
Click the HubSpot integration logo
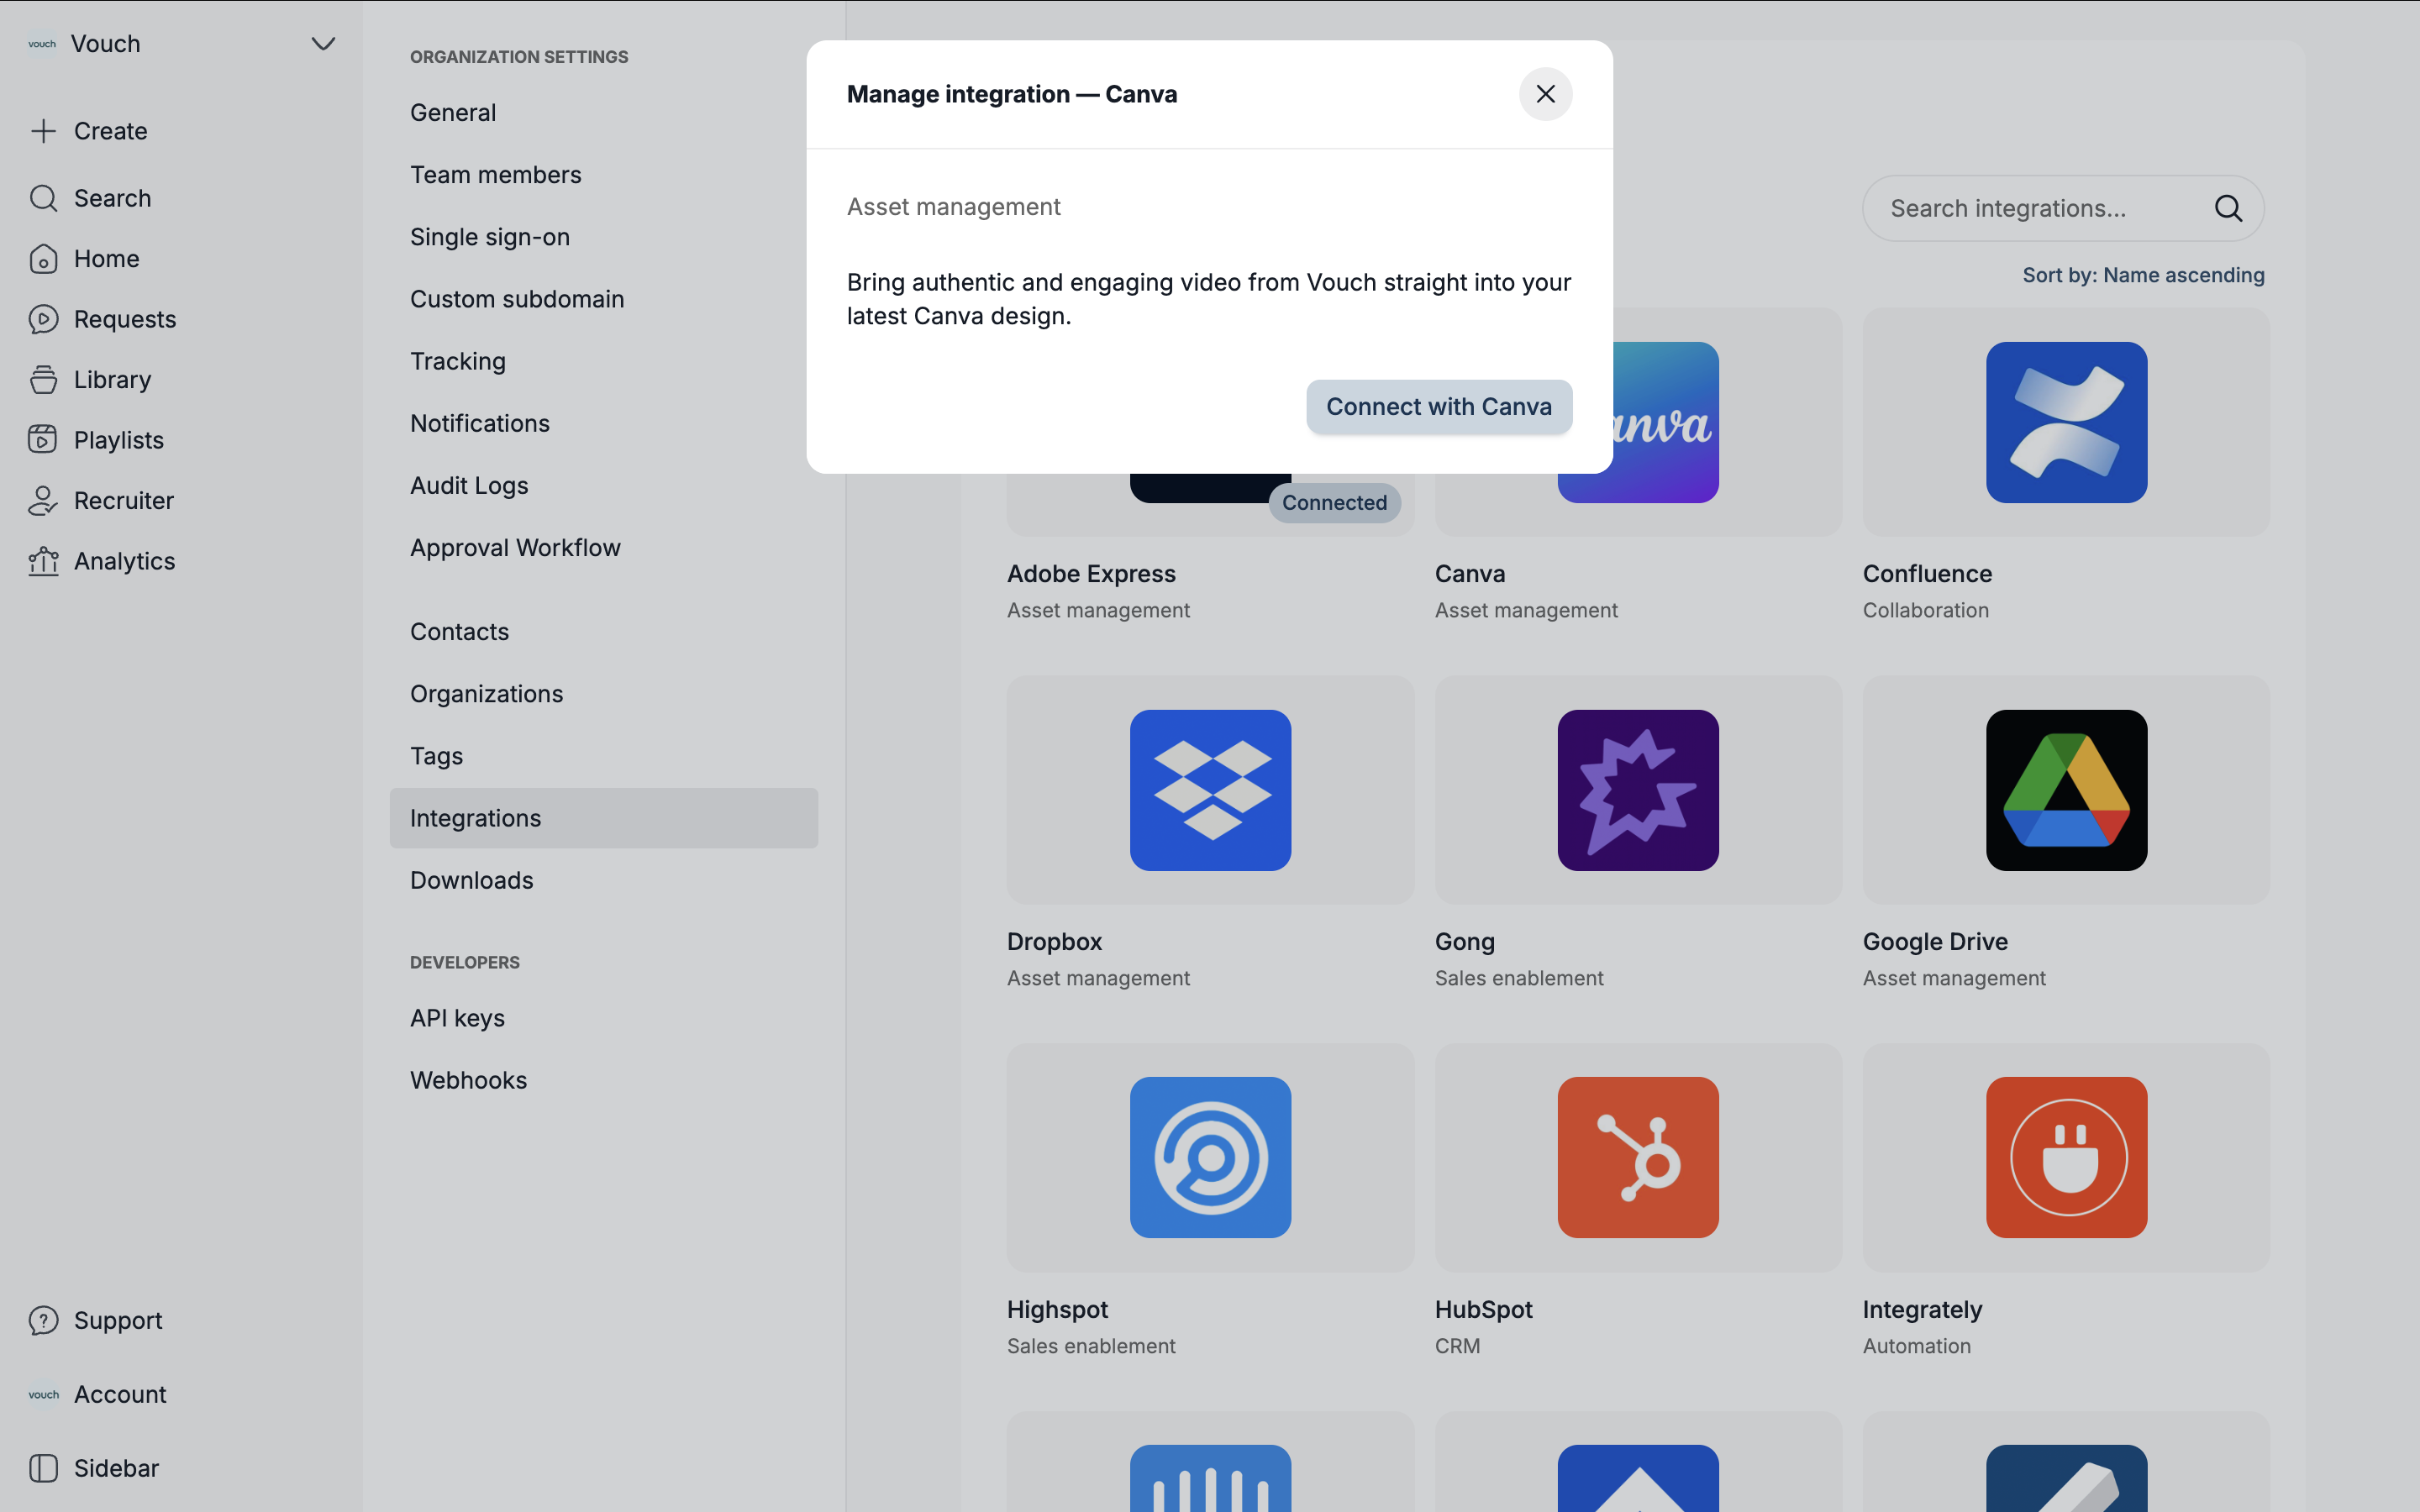1638,1158
